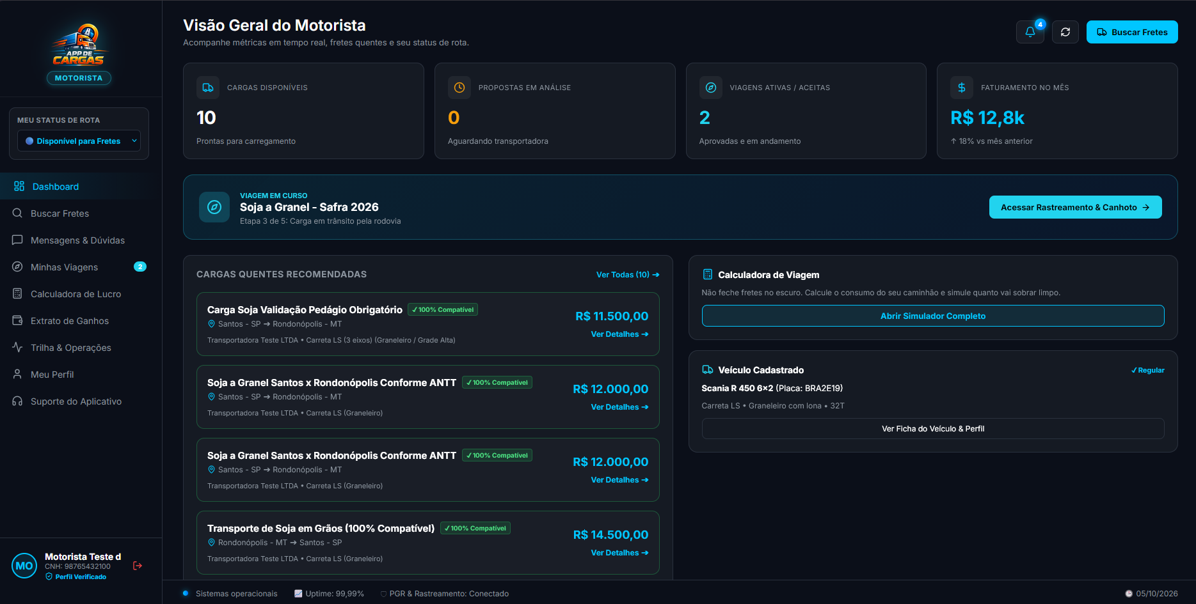Click the logout icon next to Motorista Teste

point(138,566)
